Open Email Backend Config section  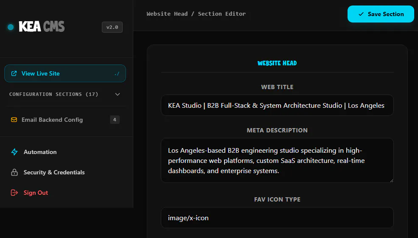point(65,120)
